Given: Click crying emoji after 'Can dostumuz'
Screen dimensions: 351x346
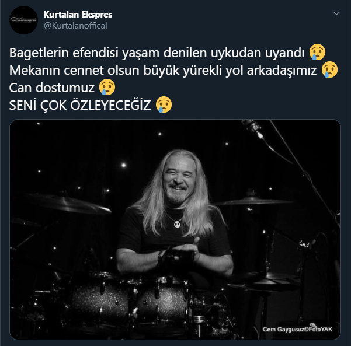Looking at the screenshot, I should (x=107, y=87).
